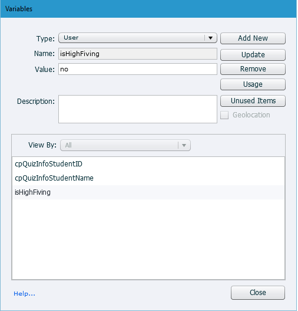
Task: Open the Unused Items list
Action: point(253,101)
